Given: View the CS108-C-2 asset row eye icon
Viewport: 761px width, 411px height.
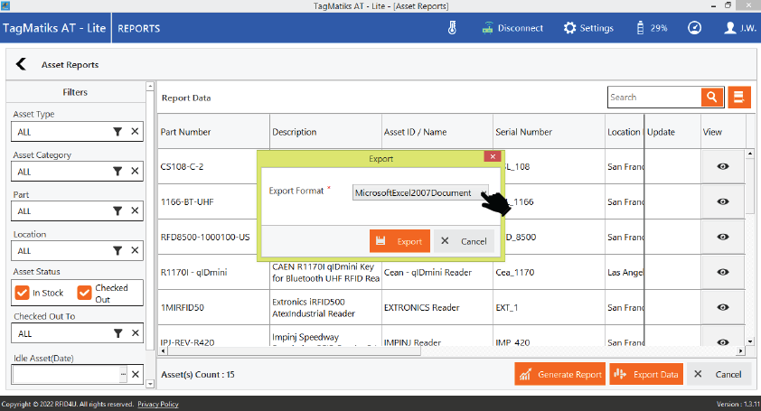Looking at the screenshot, I should point(723,166).
